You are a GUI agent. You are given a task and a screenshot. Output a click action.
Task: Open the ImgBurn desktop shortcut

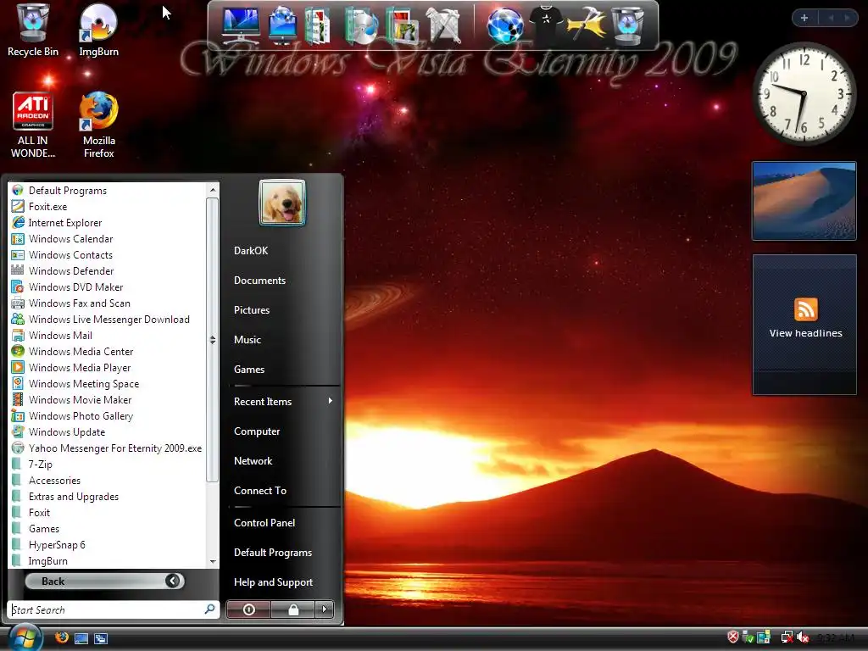click(x=98, y=31)
